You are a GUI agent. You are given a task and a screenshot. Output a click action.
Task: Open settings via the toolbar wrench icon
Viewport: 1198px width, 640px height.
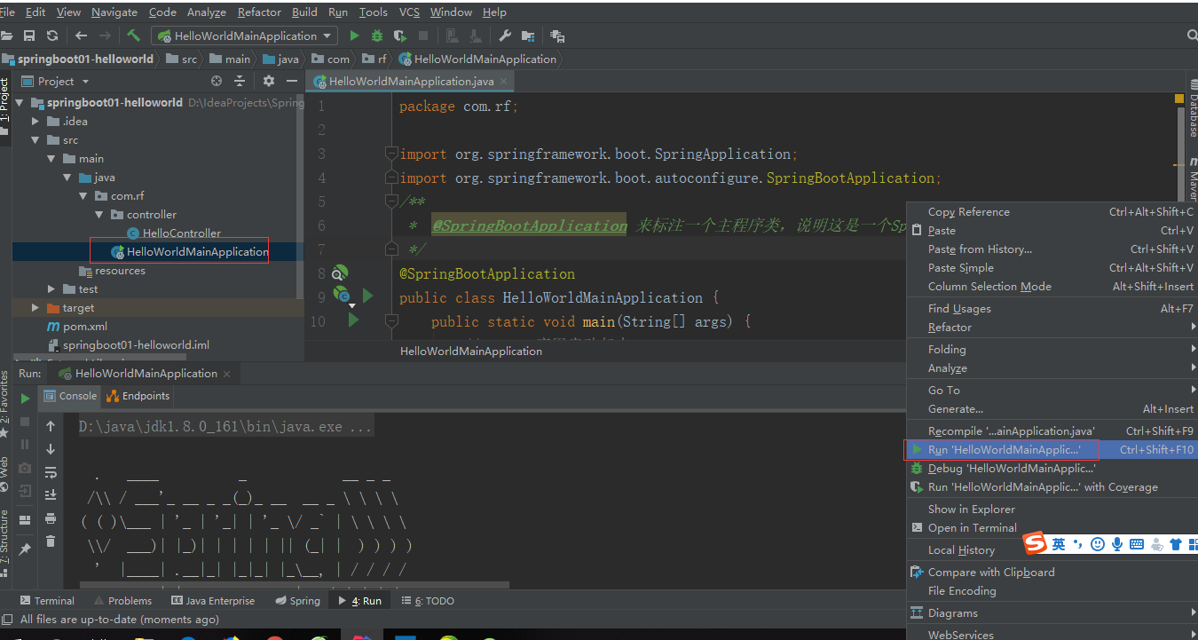click(505, 36)
